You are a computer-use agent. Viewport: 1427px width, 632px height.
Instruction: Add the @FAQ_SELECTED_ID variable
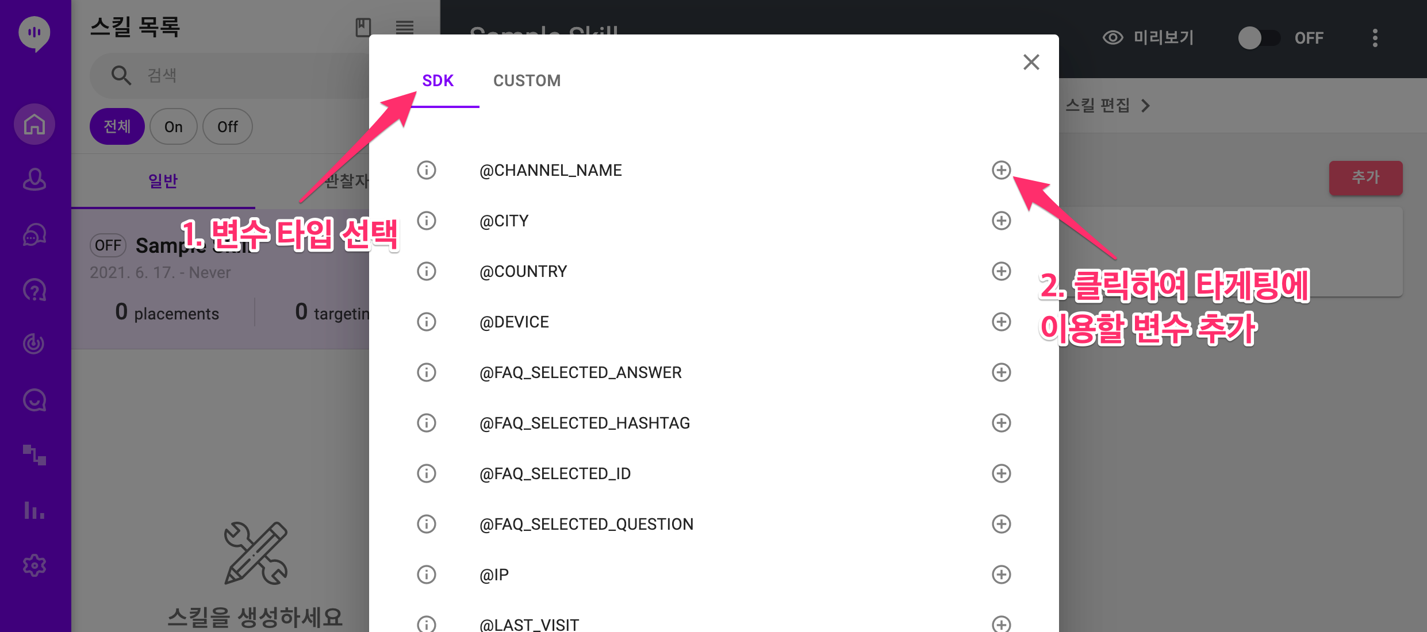coord(1001,473)
